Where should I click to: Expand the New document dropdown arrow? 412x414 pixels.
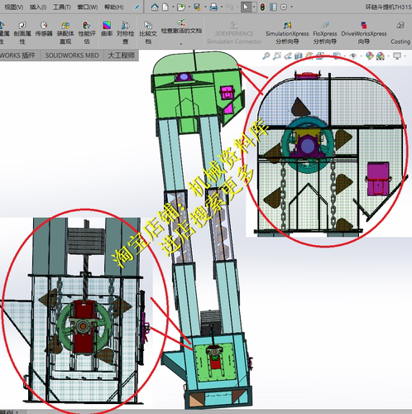173,7
